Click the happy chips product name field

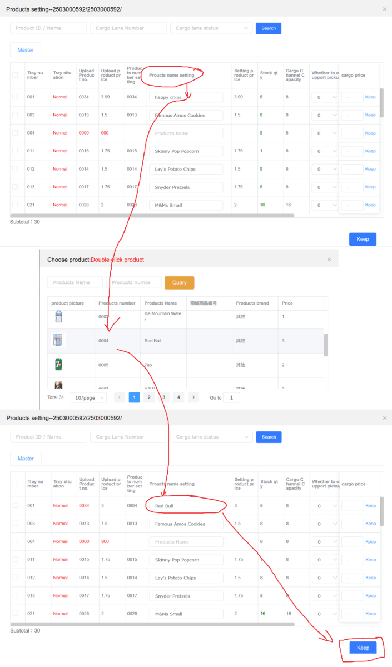click(186, 97)
